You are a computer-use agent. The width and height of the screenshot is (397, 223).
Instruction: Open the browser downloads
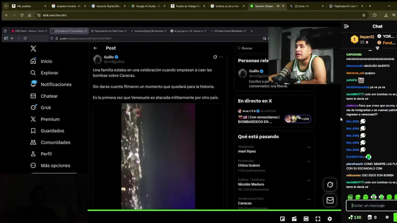click(x=386, y=15)
